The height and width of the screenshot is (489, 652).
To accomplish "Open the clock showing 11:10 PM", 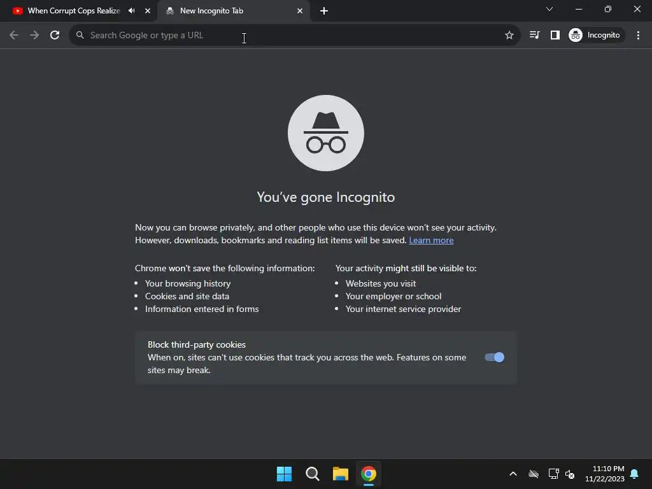I will coord(605,474).
